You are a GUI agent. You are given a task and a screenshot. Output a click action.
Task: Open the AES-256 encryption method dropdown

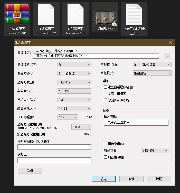pos(155,151)
